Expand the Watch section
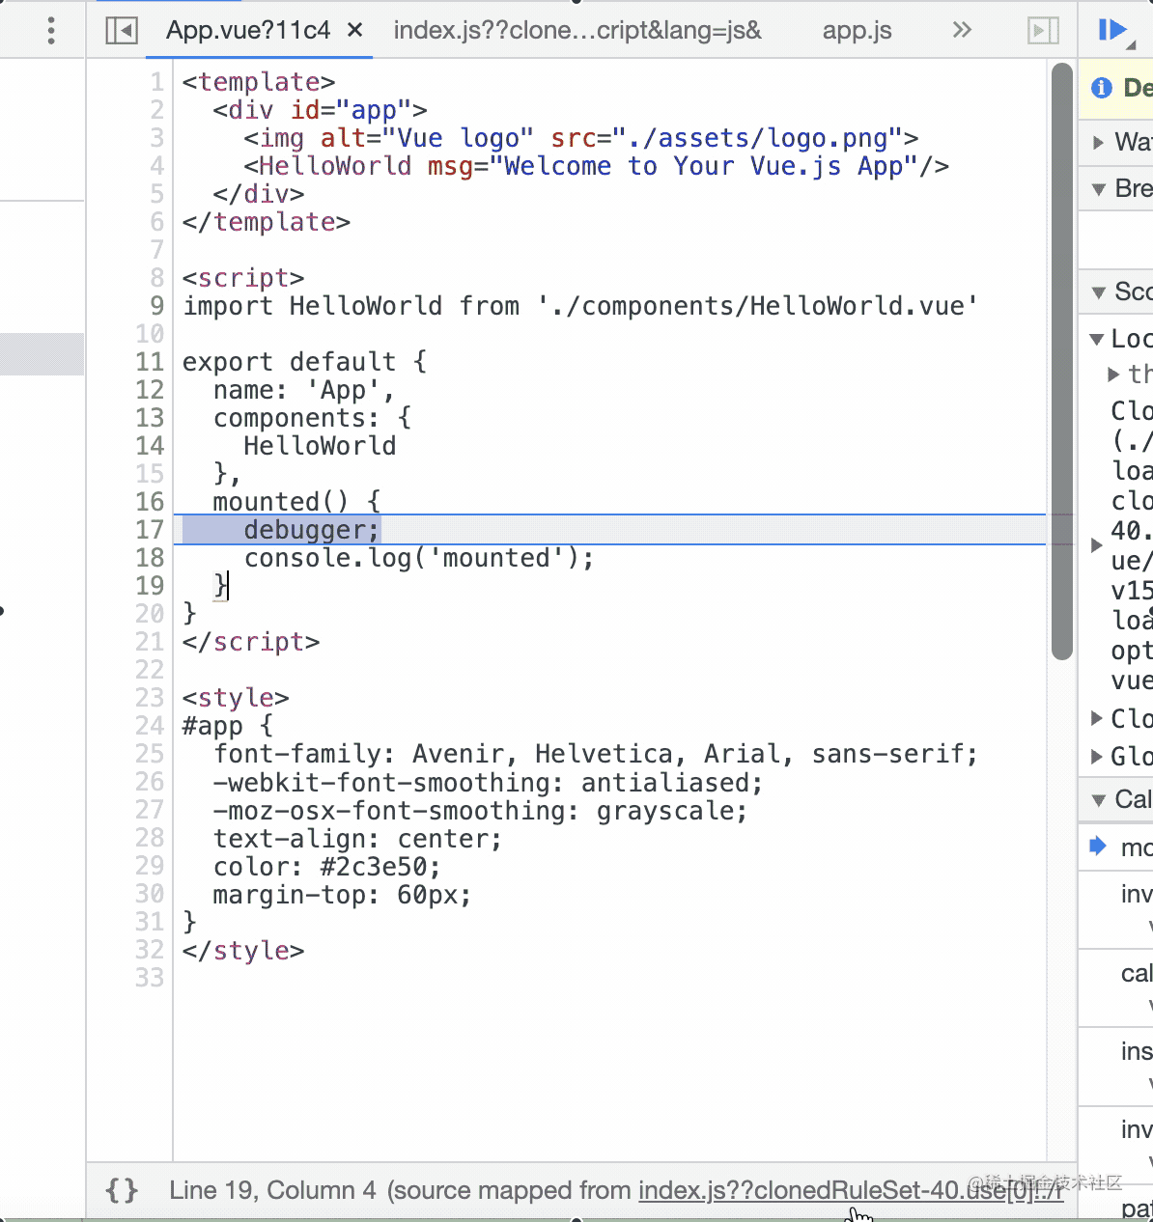The width and height of the screenshot is (1153, 1222). coord(1099,143)
